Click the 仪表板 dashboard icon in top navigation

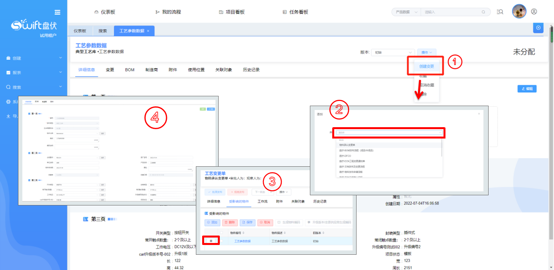(96, 12)
